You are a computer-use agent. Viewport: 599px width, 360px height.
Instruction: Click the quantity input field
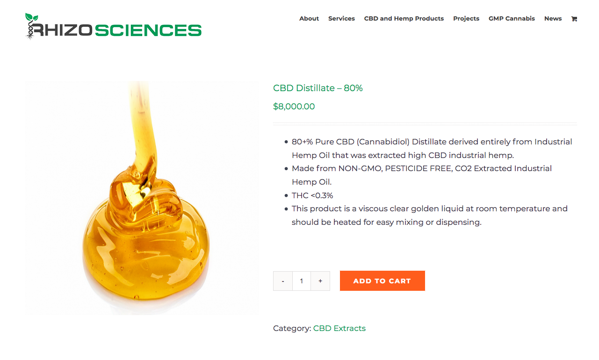point(302,281)
